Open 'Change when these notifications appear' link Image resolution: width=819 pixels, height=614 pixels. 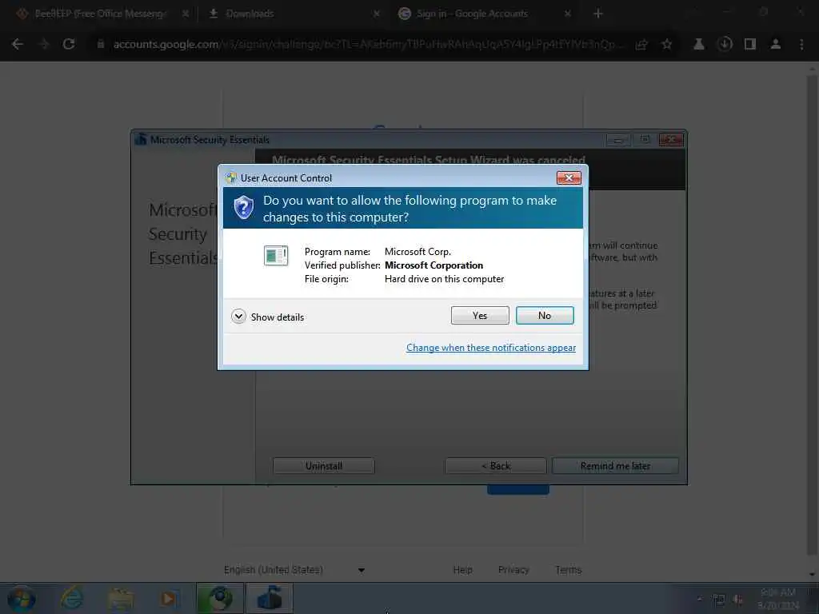491,348
